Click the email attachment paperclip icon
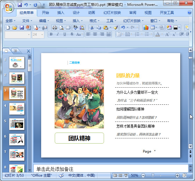 point(45,28)
